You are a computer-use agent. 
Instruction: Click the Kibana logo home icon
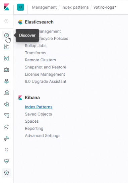point(7,7)
